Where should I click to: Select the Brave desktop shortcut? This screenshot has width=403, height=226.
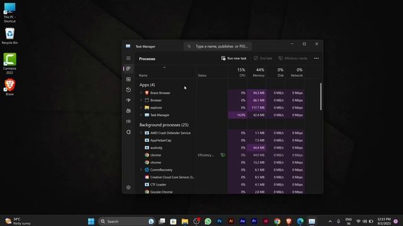coord(9,87)
